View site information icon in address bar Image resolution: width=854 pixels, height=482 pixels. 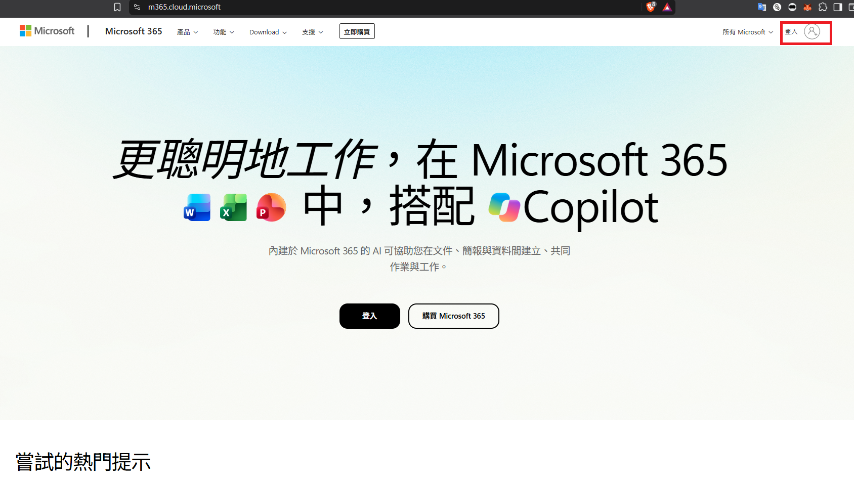137,7
